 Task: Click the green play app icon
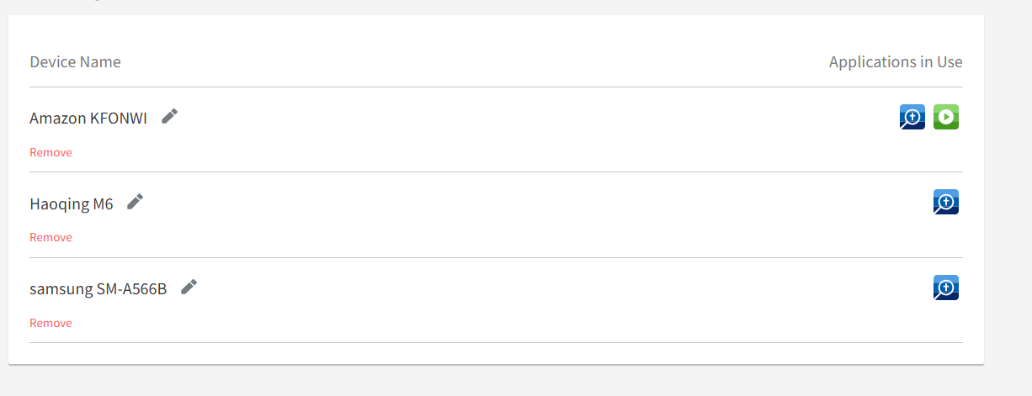[x=946, y=117]
